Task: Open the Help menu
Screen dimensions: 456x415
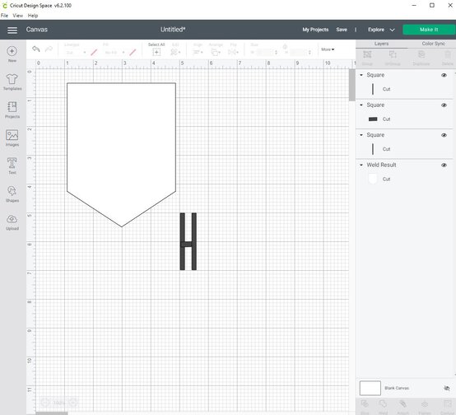Action: click(x=33, y=16)
